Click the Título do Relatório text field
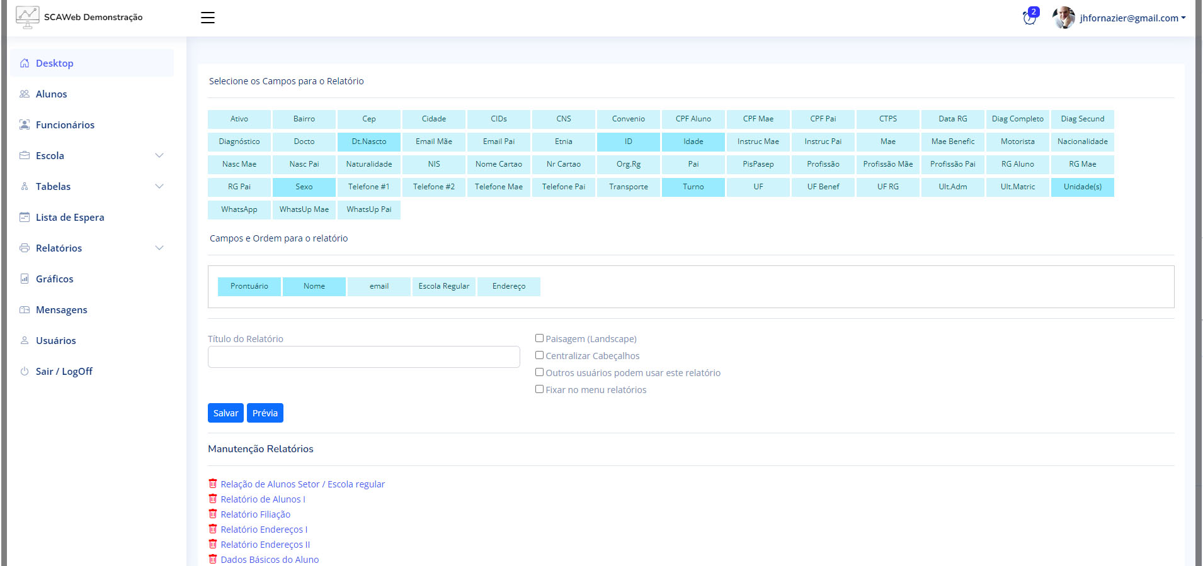The width and height of the screenshot is (1203, 566). 363,357
